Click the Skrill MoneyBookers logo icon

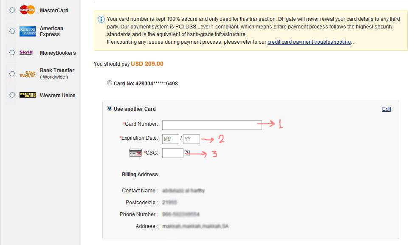tap(26, 53)
